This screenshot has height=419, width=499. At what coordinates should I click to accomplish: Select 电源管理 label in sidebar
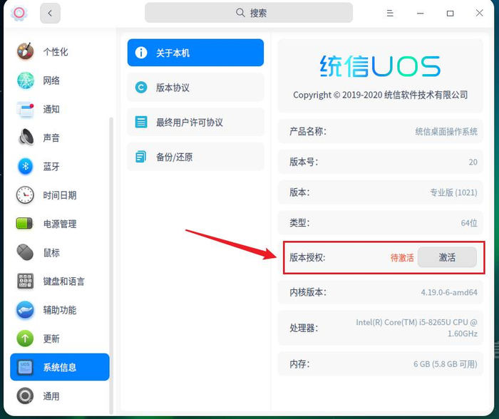(60, 224)
